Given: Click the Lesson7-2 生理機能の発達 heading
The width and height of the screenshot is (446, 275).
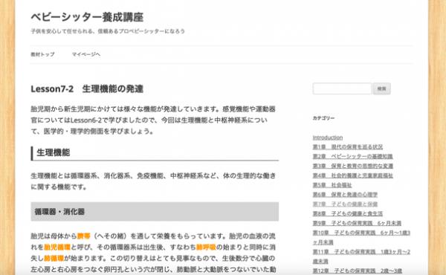Looking at the screenshot, I should point(87,89).
